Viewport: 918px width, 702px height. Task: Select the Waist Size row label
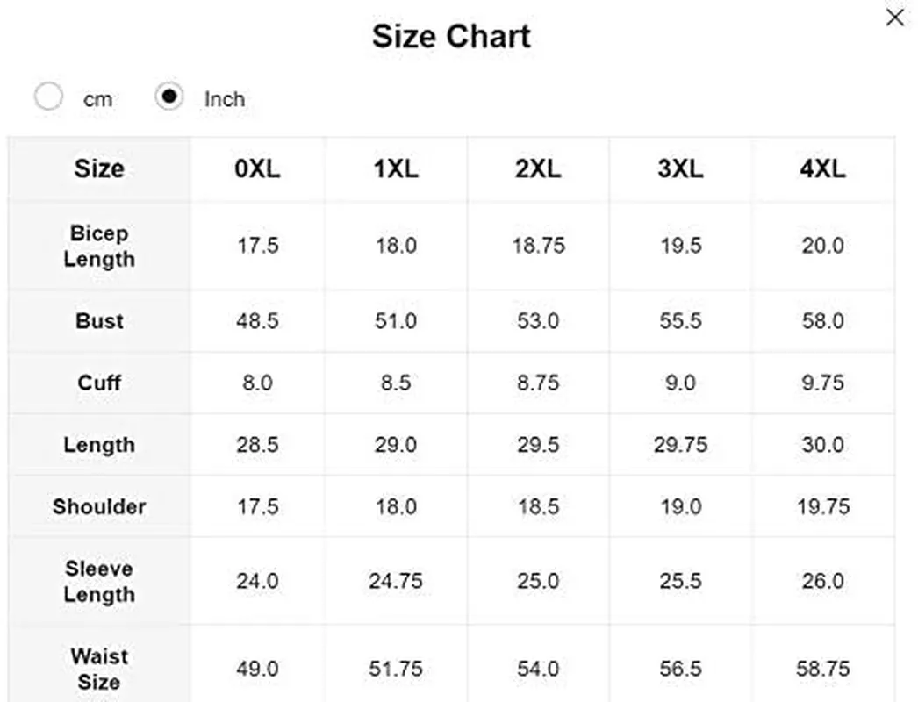(99, 670)
